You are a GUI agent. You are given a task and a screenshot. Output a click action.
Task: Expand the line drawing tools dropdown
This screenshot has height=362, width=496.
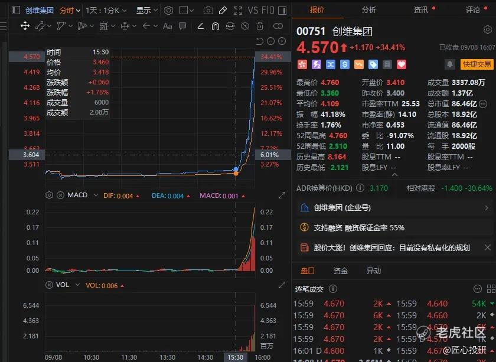[49, 26]
